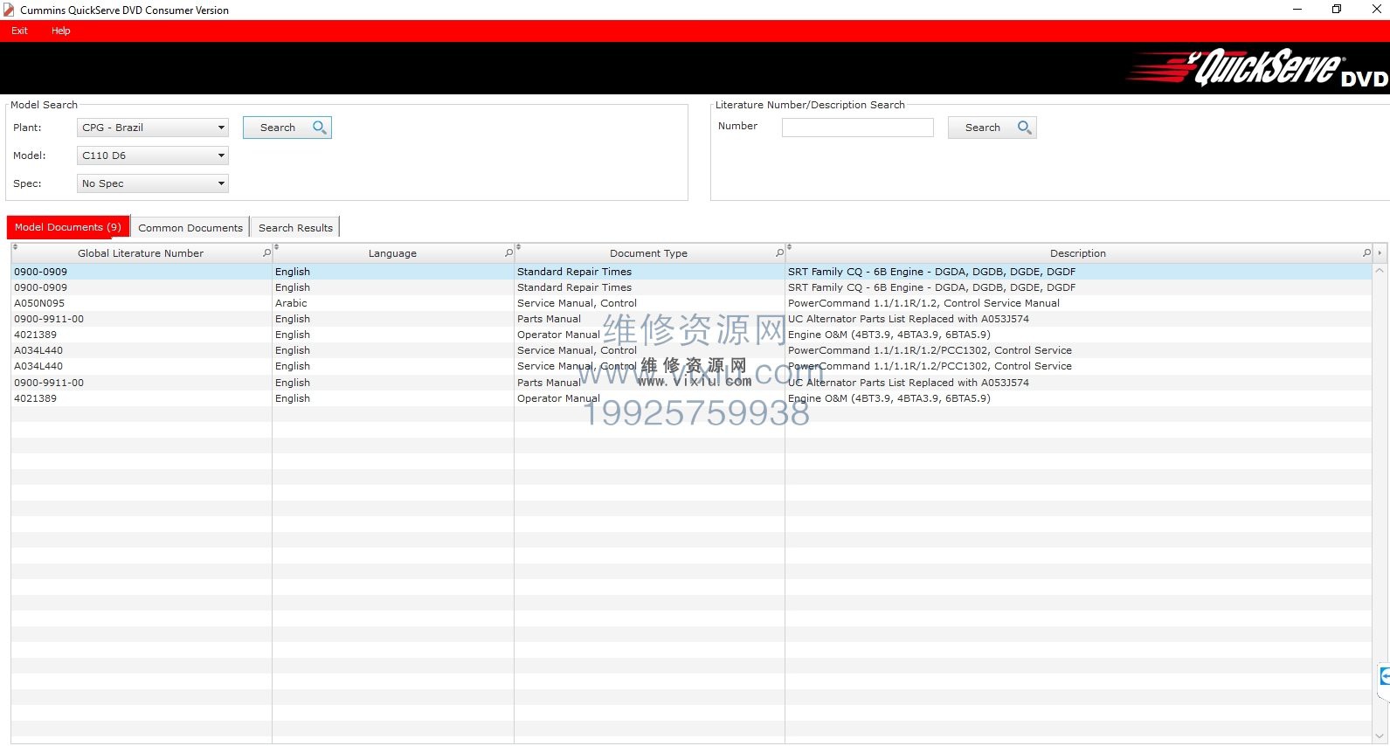Open the Plant dropdown showing CPG - Brazil
The image size is (1390, 746).
point(153,128)
